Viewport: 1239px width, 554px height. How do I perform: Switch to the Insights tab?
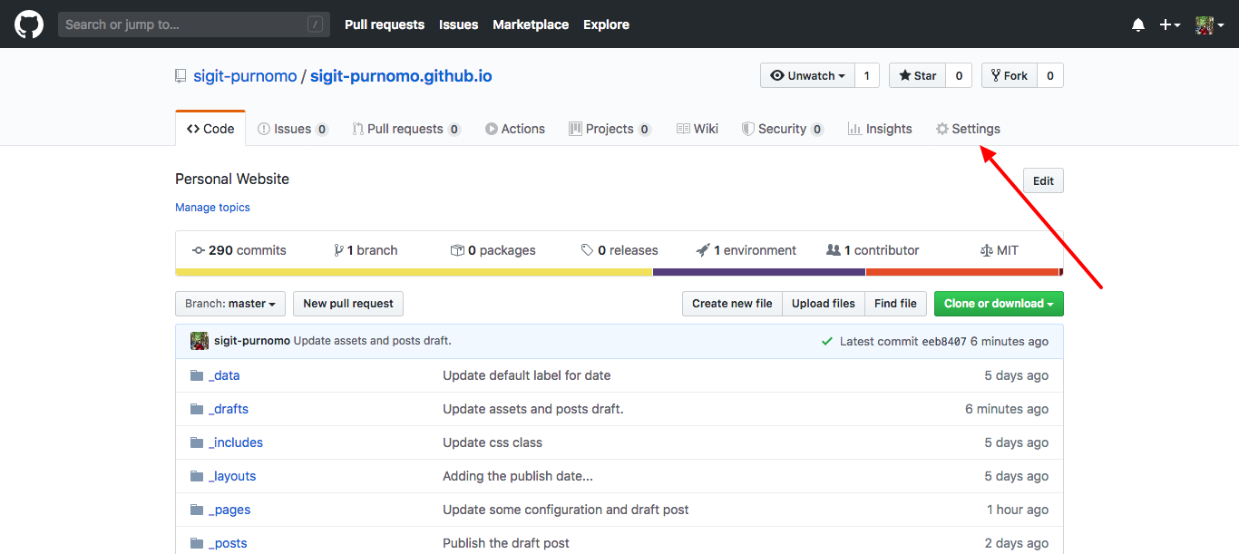tap(879, 128)
